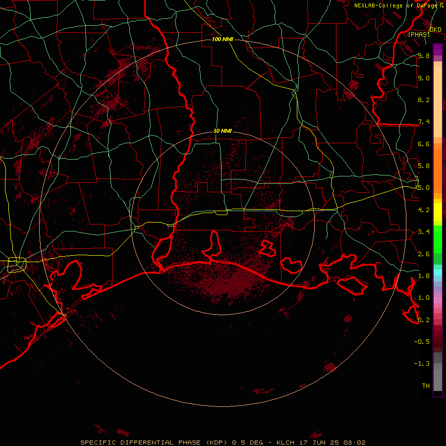This screenshot has width=446, height=446.
Task: Pick the yellow band on the color scale
Action: [x=438, y=212]
